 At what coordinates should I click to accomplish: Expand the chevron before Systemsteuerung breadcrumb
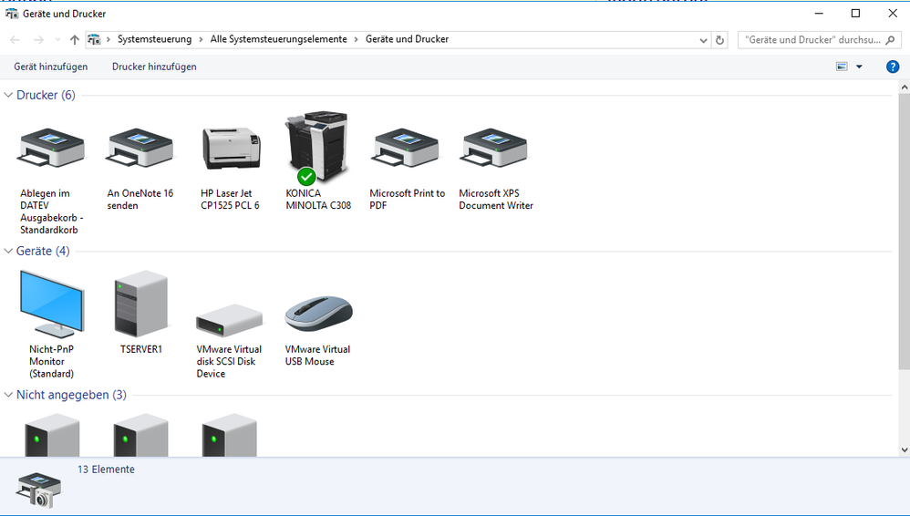pyautogui.click(x=108, y=39)
